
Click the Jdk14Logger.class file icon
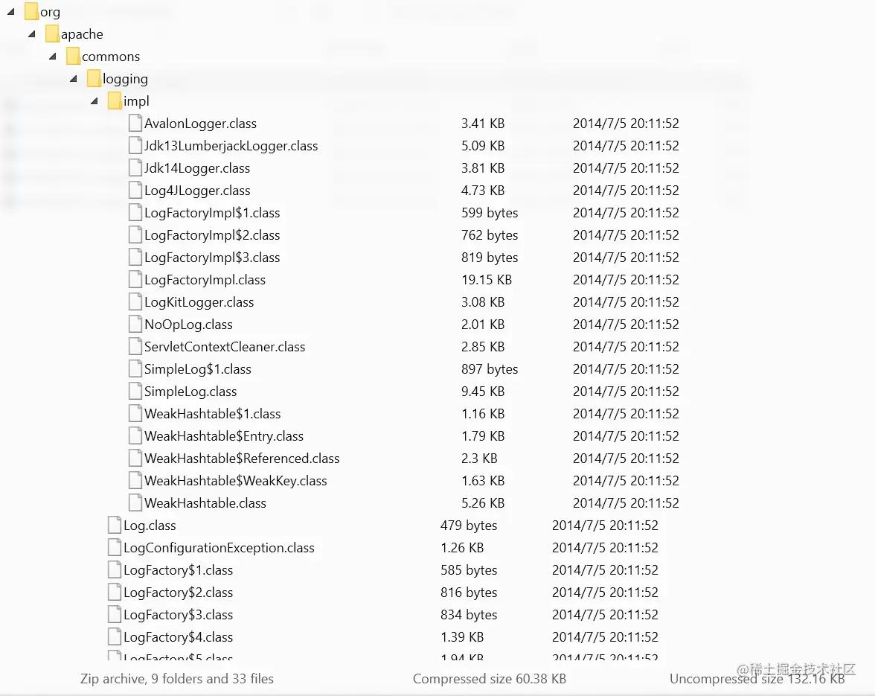tap(135, 168)
